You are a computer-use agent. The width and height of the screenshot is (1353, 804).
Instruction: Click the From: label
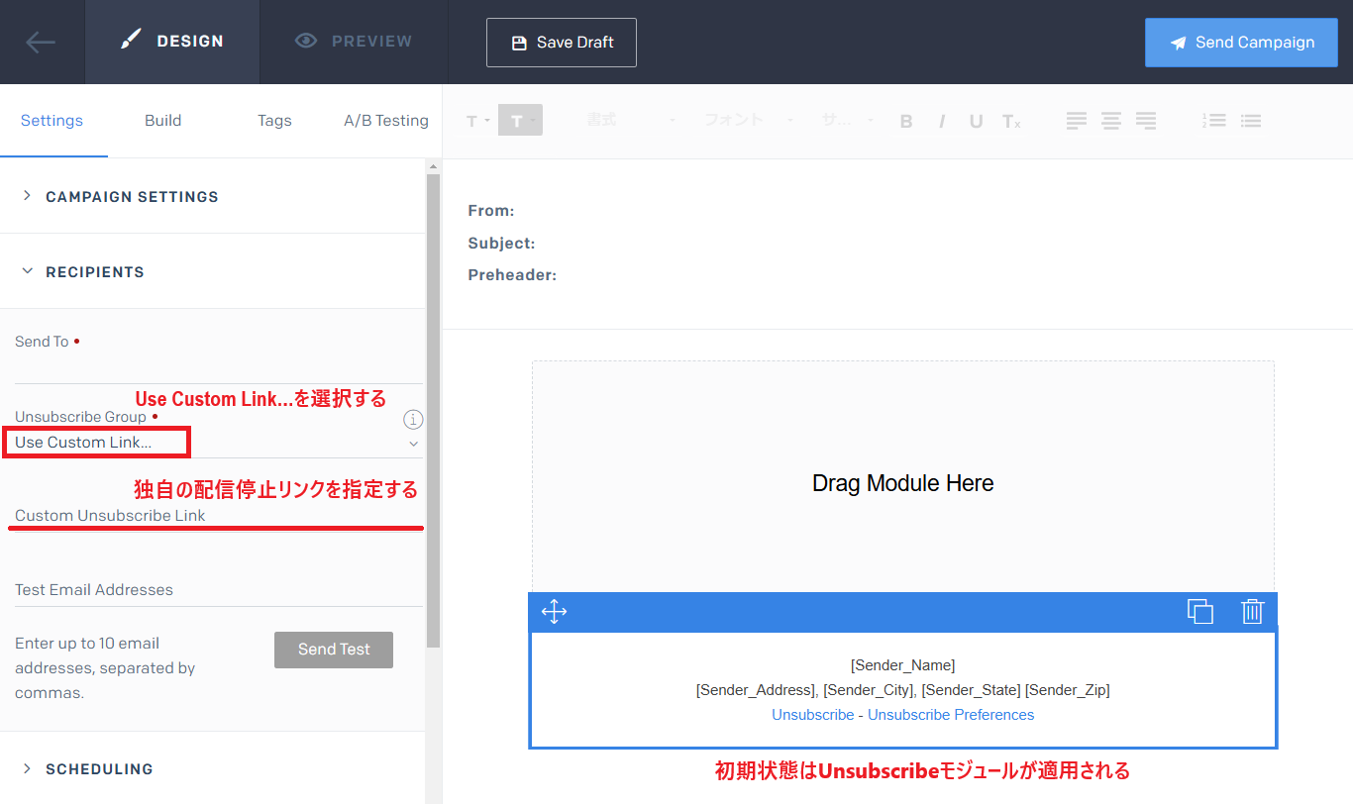click(491, 211)
